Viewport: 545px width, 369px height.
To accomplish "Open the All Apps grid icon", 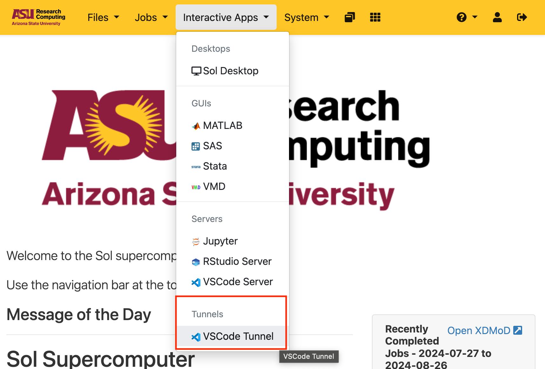I will [375, 17].
